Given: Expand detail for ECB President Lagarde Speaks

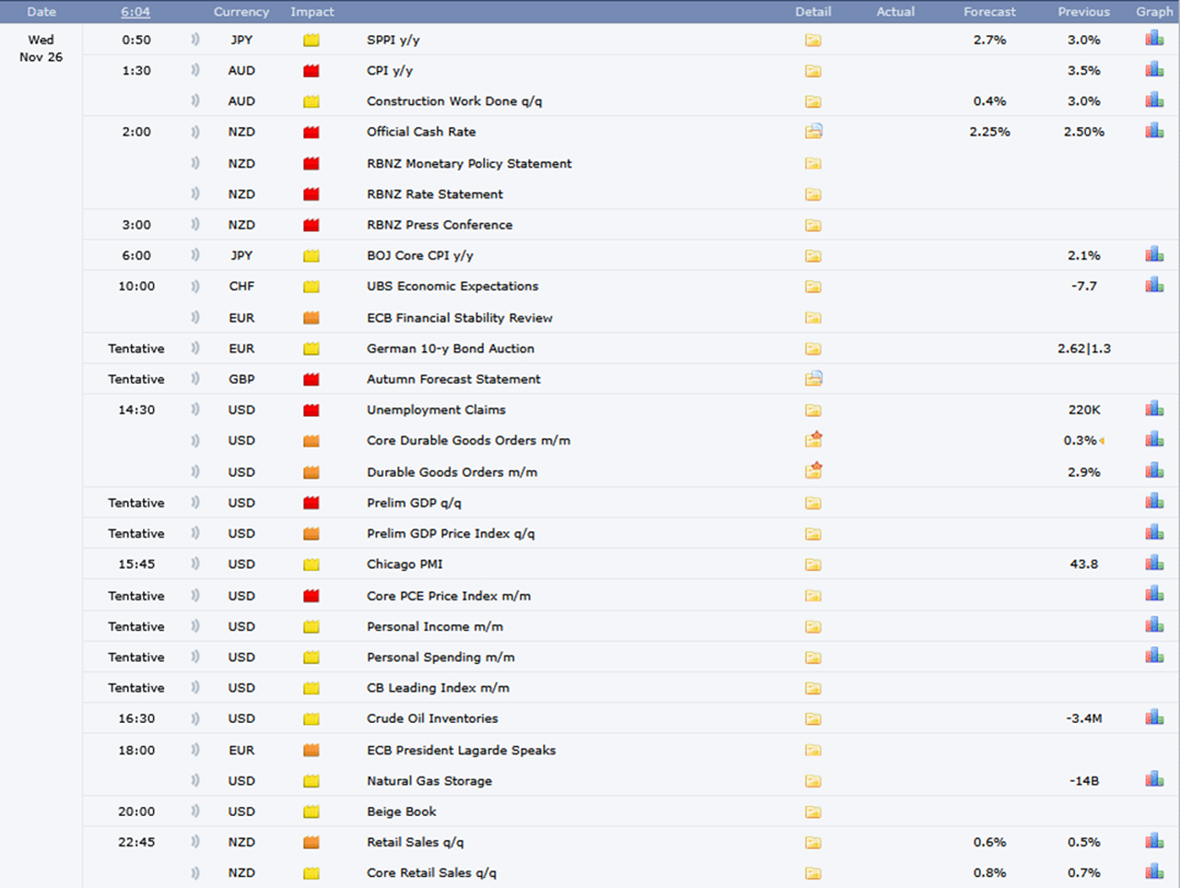Looking at the screenshot, I should [813, 750].
